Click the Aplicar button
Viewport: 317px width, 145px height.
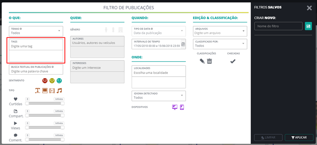coord(299,137)
